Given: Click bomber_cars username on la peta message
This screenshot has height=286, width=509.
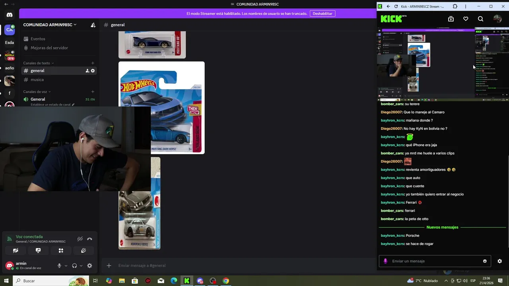Looking at the screenshot, I should [392, 219].
